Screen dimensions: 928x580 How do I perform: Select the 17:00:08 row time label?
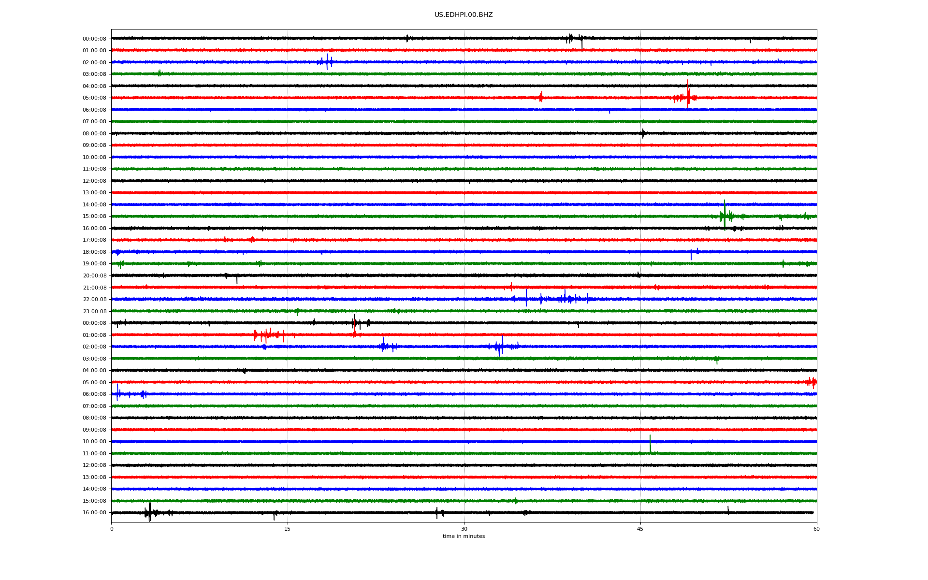[x=94, y=240]
